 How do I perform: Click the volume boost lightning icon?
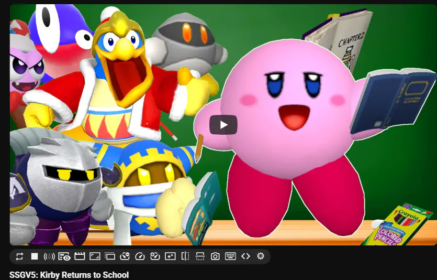[49, 256]
